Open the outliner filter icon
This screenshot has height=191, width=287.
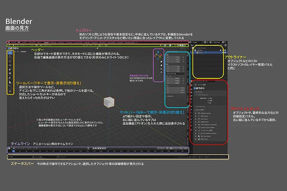click(x=221, y=45)
